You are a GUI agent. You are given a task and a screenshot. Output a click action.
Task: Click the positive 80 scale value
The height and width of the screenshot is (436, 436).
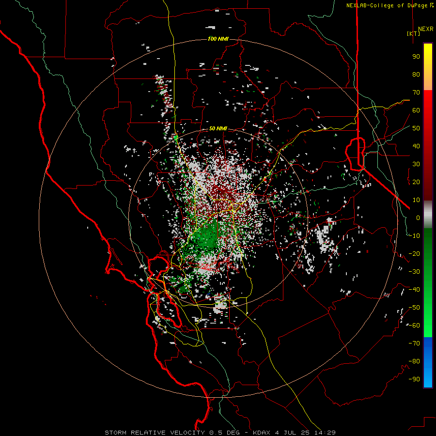(416, 75)
